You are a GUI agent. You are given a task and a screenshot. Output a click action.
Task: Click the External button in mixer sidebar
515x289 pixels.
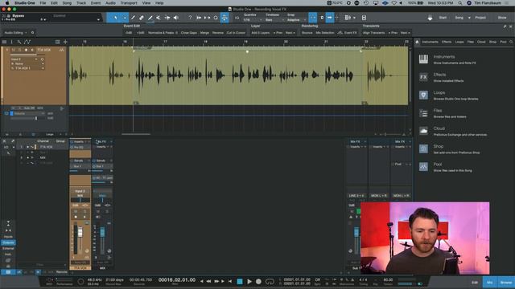point(8,248)
